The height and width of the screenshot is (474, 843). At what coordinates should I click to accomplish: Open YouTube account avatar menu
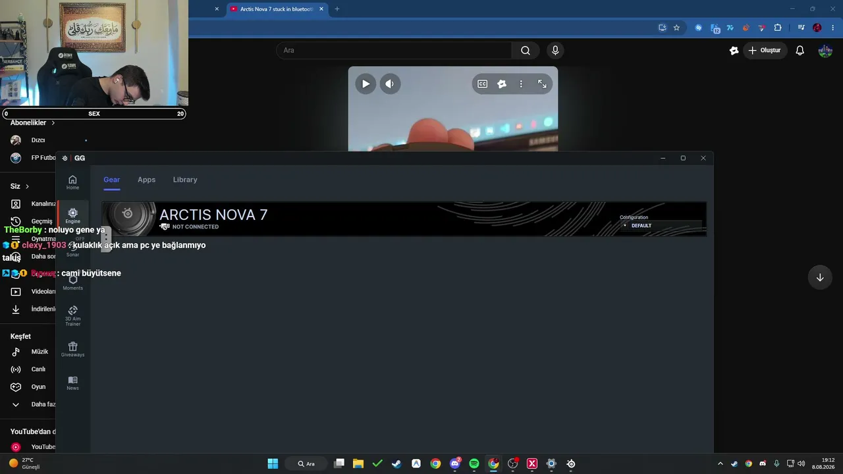825,51
